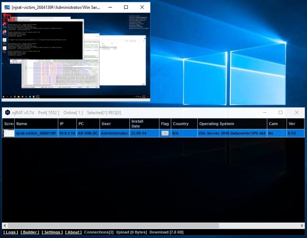
Task: Click the left arrow of the horizontal scrollbar
Action: coord(5,225)
